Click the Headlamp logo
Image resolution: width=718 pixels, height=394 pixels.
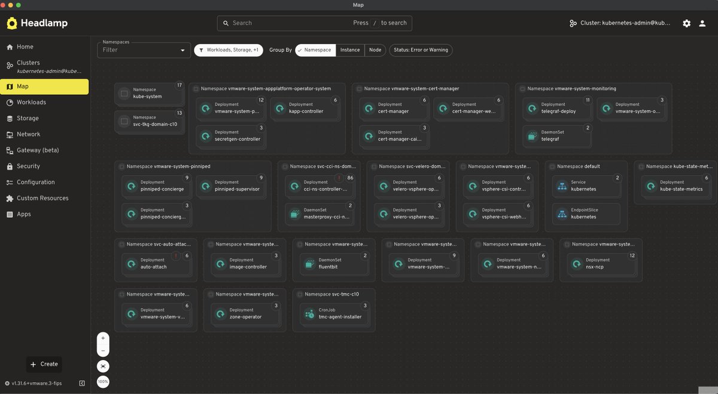click(x=37, y=23)
